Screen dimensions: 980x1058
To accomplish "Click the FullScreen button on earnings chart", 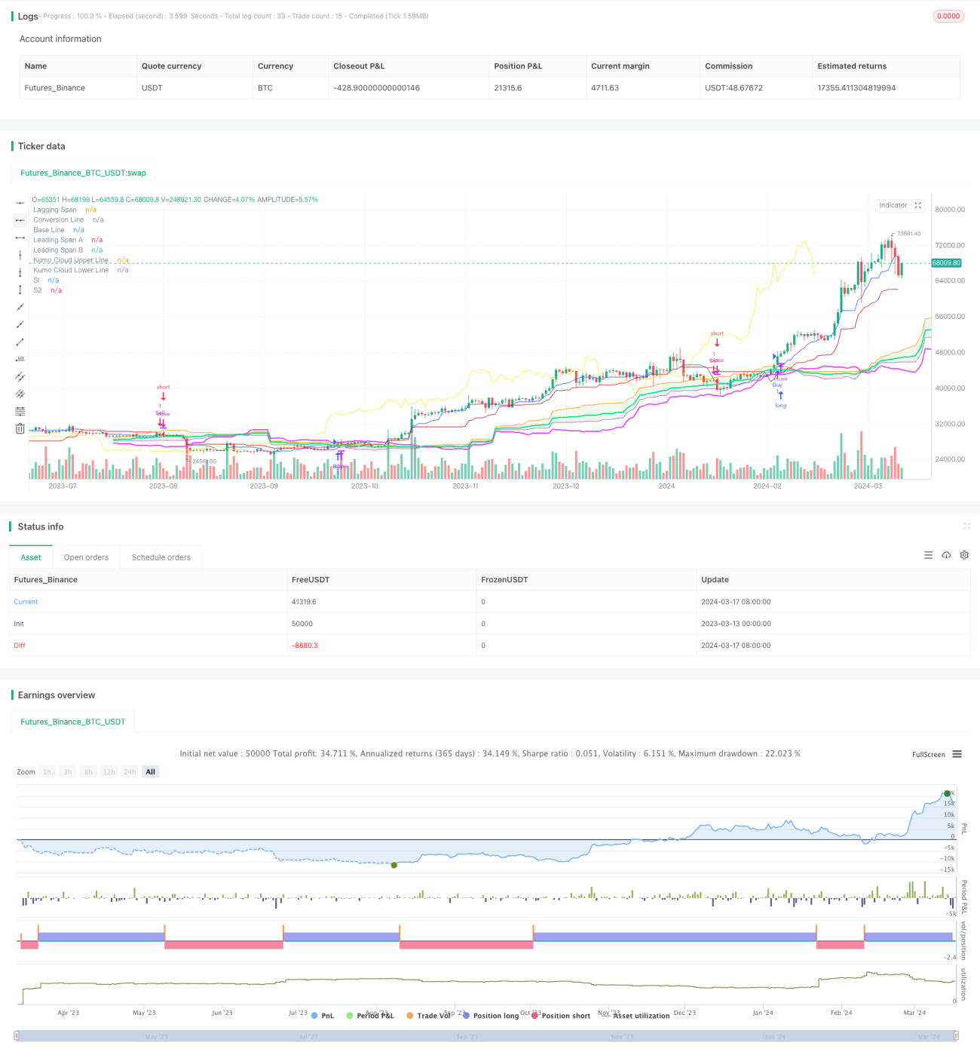I will pyautogui.click(x=929, y=754).
